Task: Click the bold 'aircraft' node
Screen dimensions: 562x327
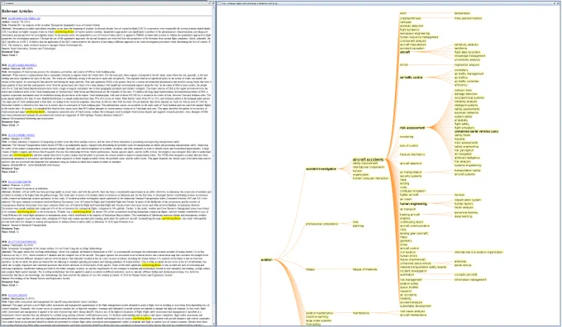Action: click(405, 52)
